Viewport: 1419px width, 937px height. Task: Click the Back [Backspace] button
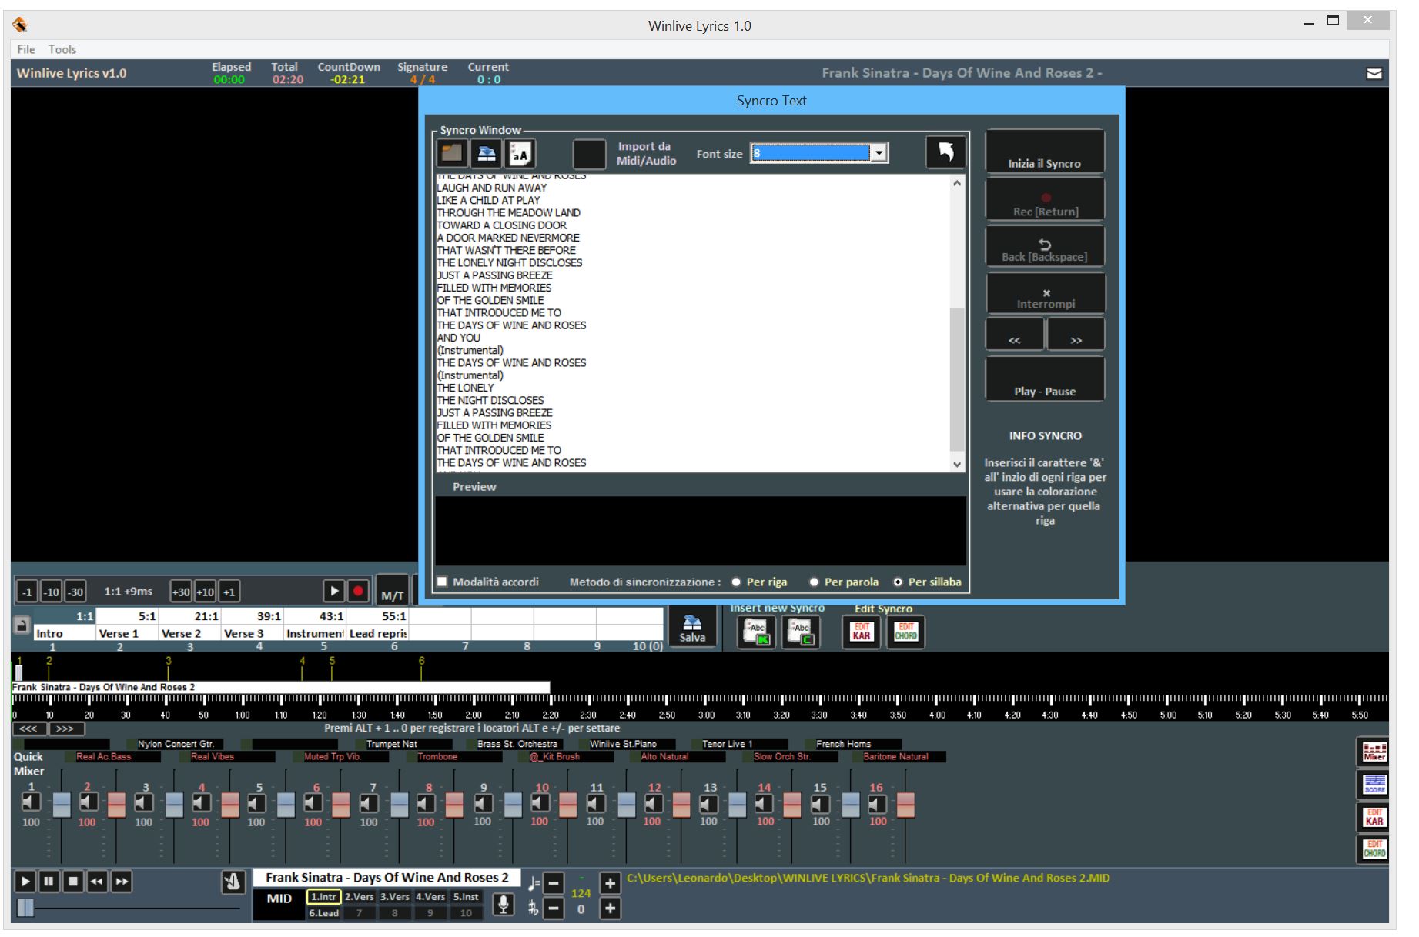(1045, 247)
